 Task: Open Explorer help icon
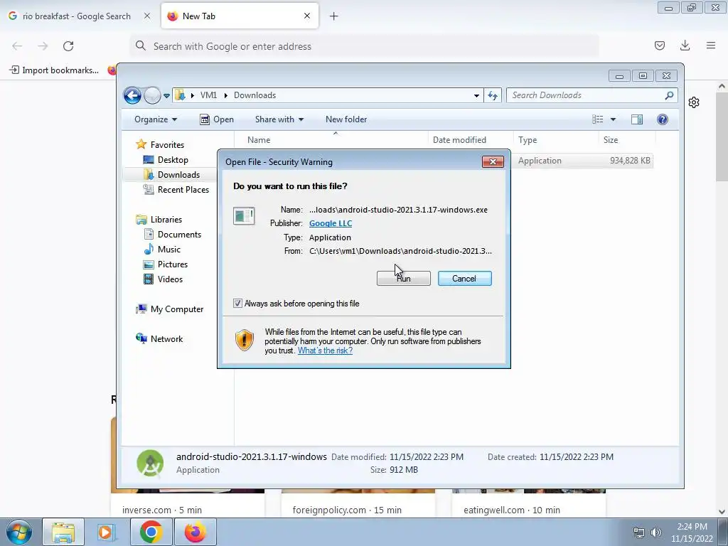[663, 119]
